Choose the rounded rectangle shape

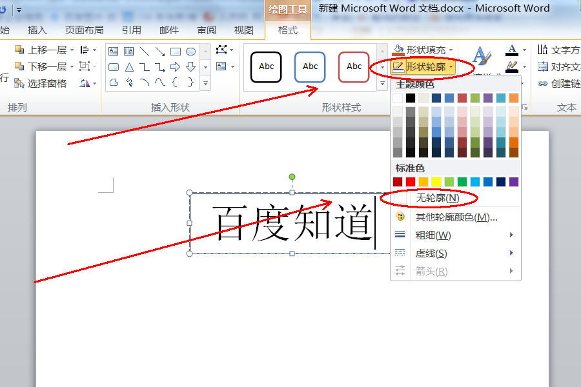point(114,67)
